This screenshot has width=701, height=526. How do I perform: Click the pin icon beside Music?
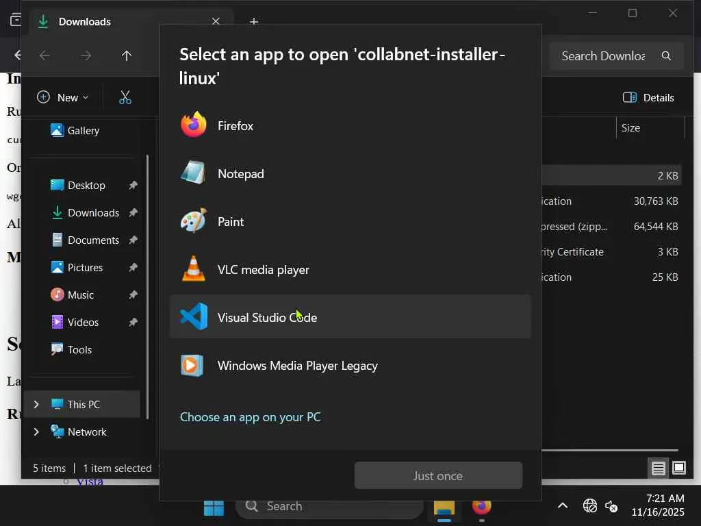133,295
